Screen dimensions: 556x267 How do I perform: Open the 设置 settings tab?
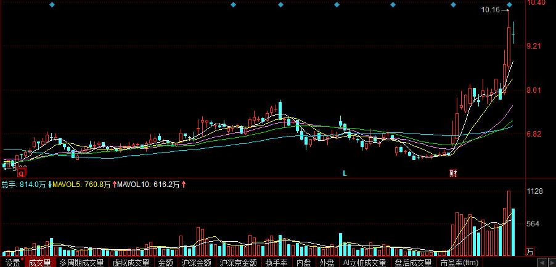click(13, 263)
